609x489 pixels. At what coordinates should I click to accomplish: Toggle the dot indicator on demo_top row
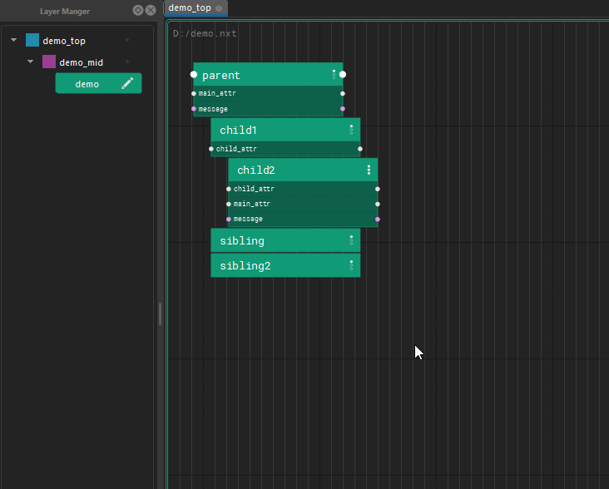pyautogui.click(x=127, y=40)
